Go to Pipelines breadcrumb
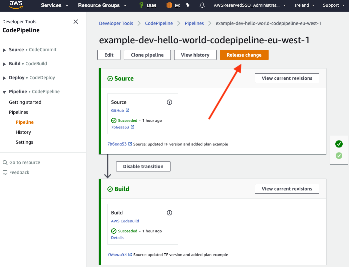This screenshot has height=267, width=349. pyautogui.click(x=194, y=23)
